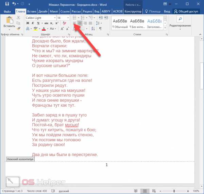Switch to the Вид tab
Image resolution: width=204 pixels, height=194 pixels.
tap(97, 12)
